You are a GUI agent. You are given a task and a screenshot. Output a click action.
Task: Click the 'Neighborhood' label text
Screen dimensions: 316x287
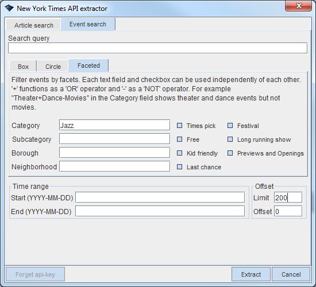click(34, 166)
